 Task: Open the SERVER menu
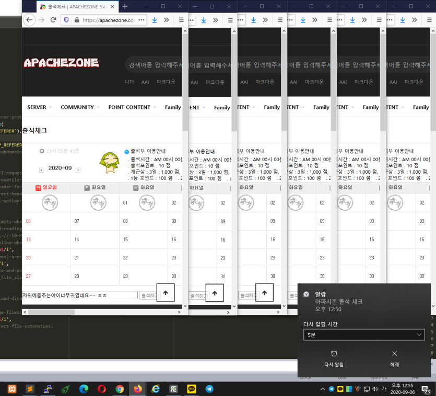pyautogui.click(x=37, y=107)
